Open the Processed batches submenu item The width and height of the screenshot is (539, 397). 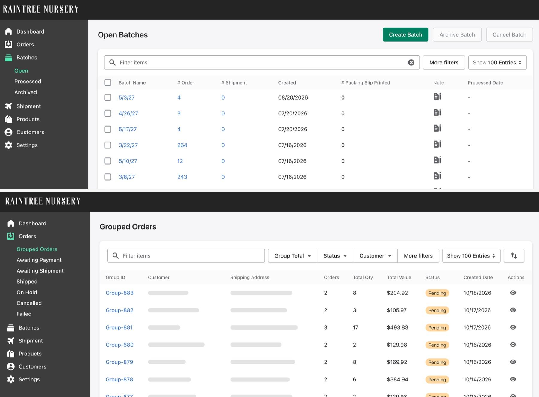[x=28, y=81]
